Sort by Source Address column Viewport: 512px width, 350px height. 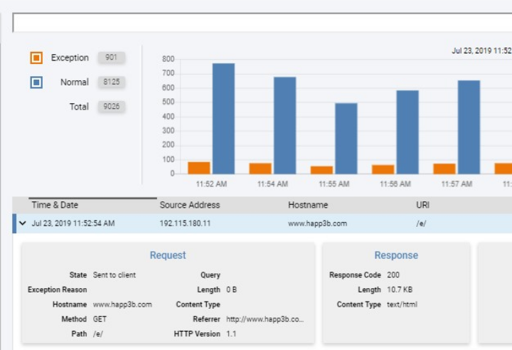190,205
